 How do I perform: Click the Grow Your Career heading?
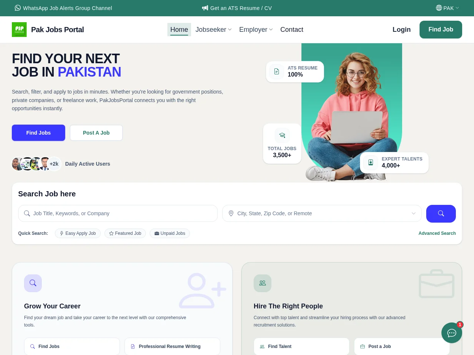(x=52, y=306)
